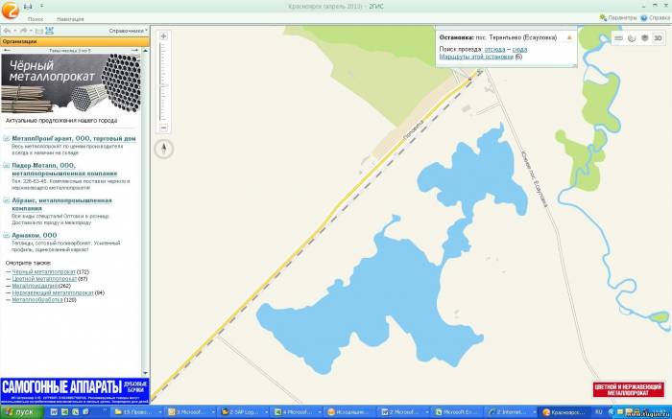Viewport: 672px width, 419px height.
Task: Select the ruler measurement map tool
Action: pos(618,38)
